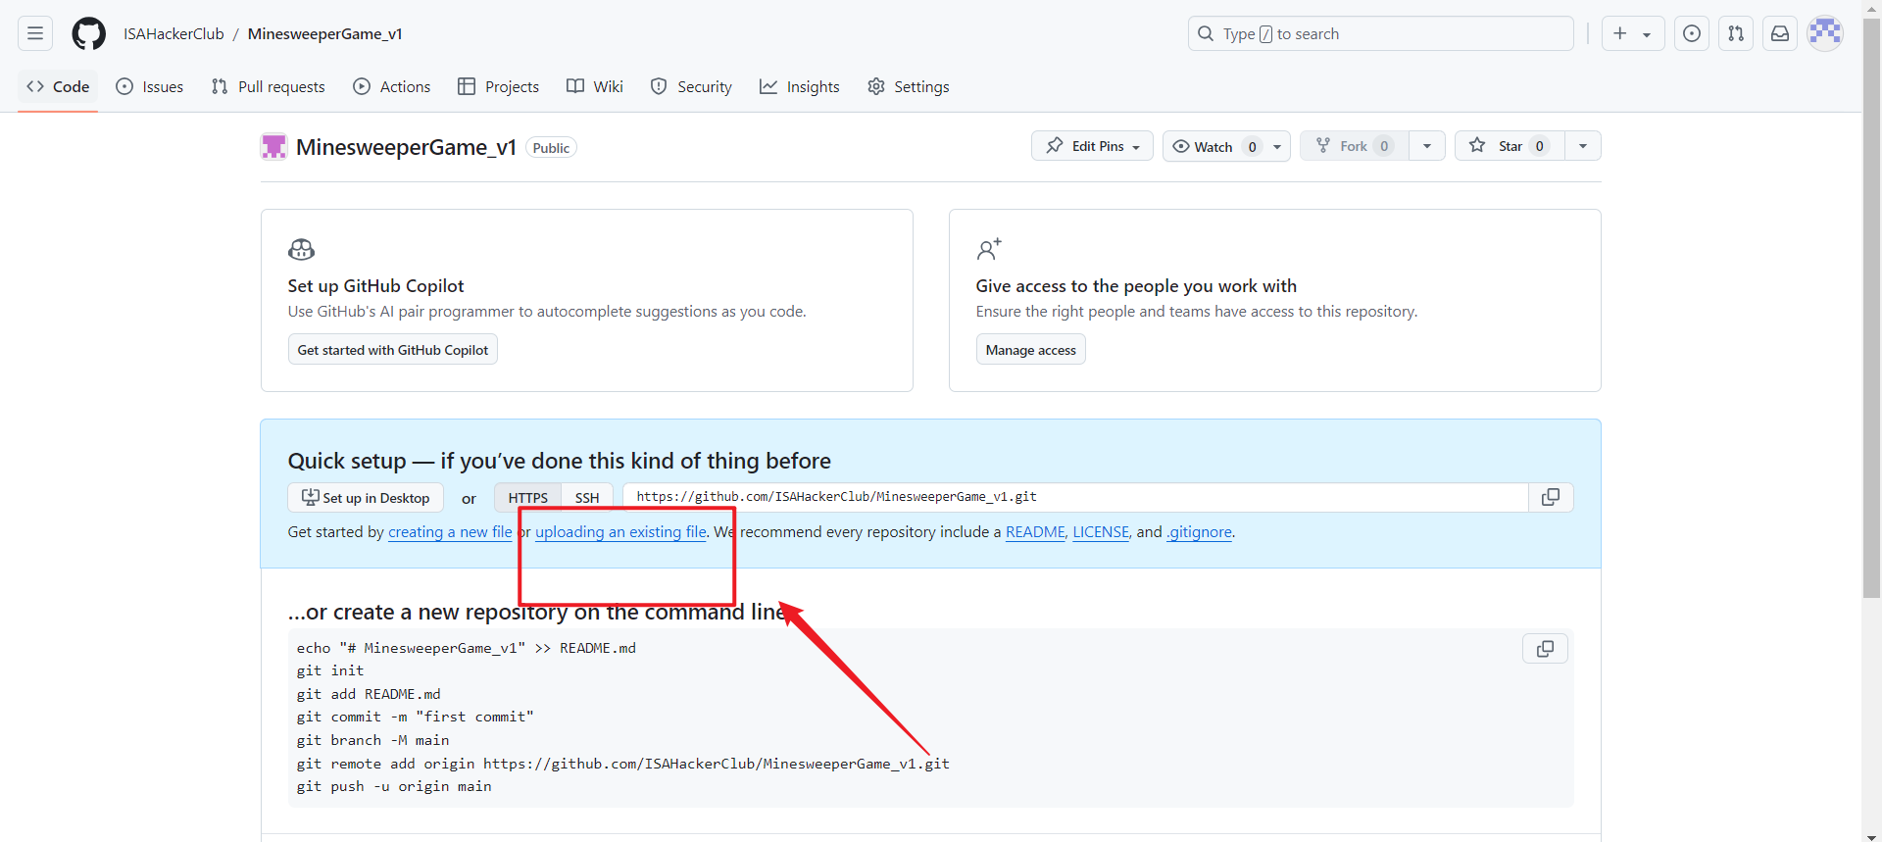Open the Actions tab
Image resolution: width=1882 pixels, height=842 pixels.
[392, 86]
